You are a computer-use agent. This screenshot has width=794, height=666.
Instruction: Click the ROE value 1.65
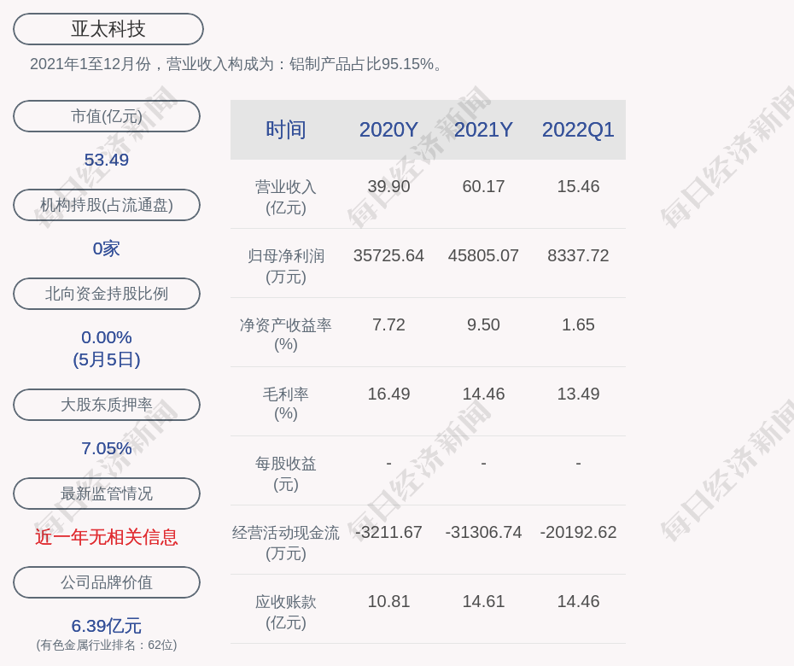(x=578, y=324)
